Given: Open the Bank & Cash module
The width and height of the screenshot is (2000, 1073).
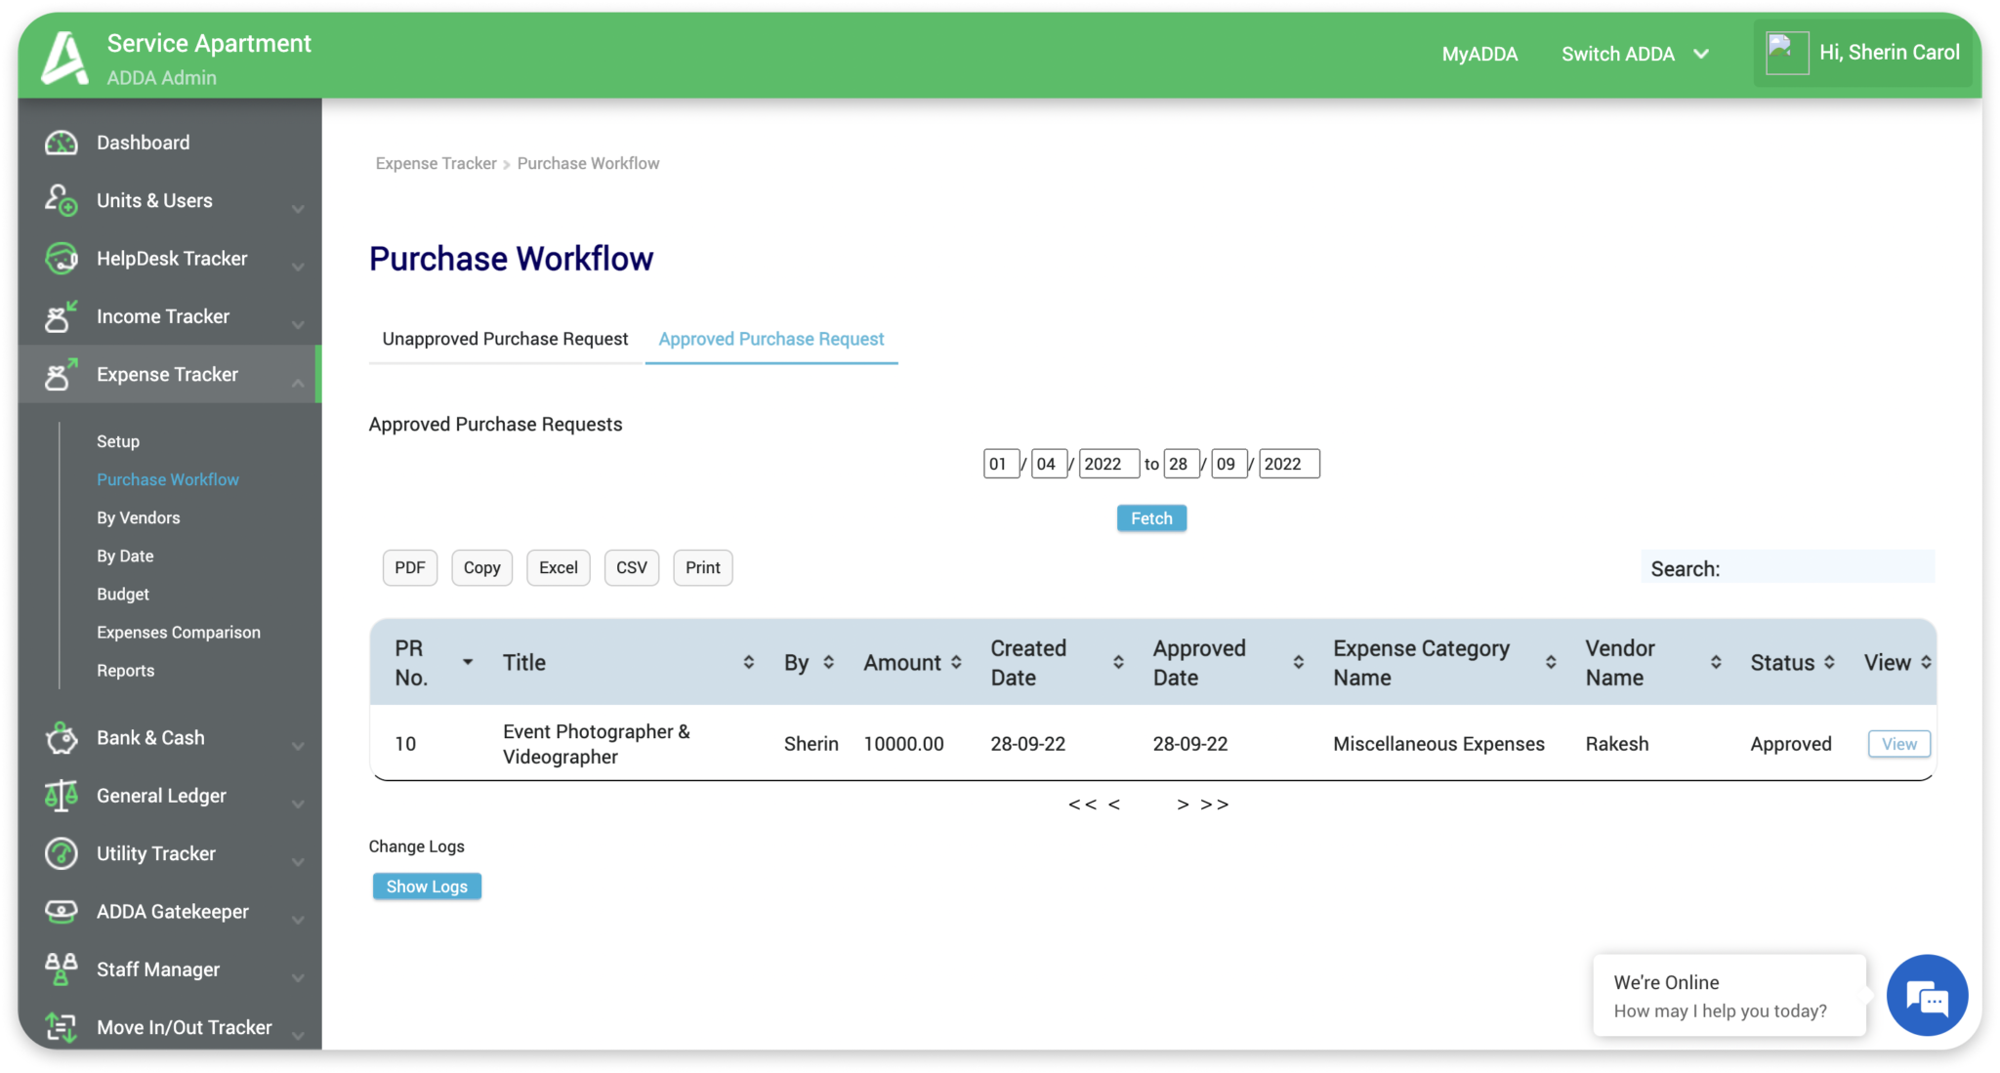Looking at the screenshot, I should coord(149,737).
